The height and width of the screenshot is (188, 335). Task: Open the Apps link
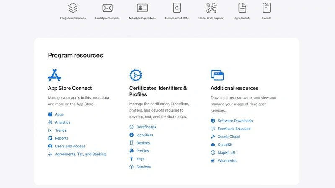[59, 114]
